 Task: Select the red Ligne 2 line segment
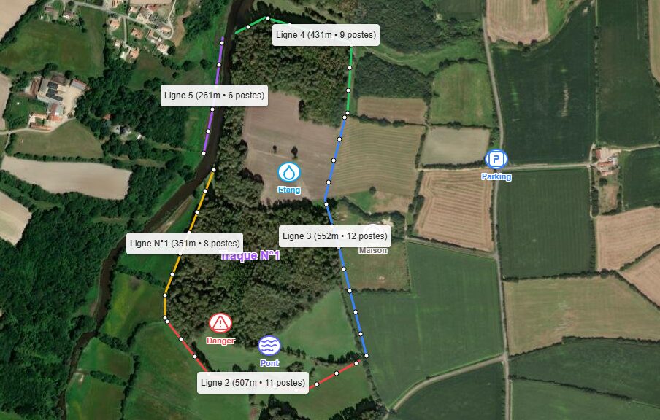pyautogui.click(x=188, y=347)
